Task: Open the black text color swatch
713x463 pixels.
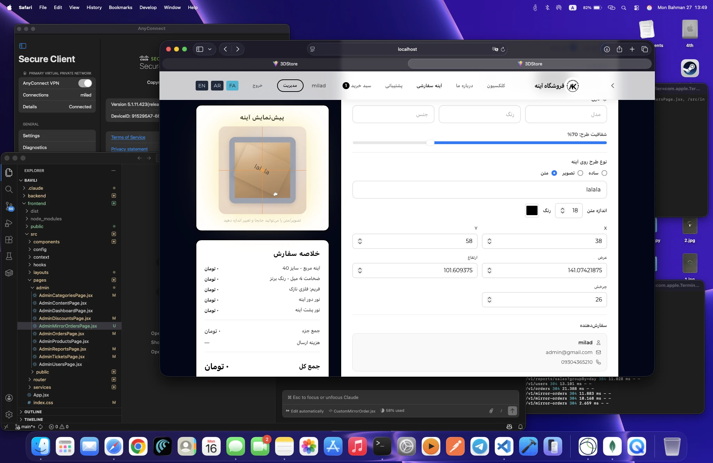Action: [x=532, y=211]
